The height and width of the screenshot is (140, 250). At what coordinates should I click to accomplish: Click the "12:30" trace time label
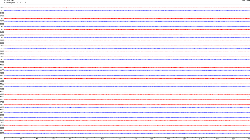tap(2, 76)
